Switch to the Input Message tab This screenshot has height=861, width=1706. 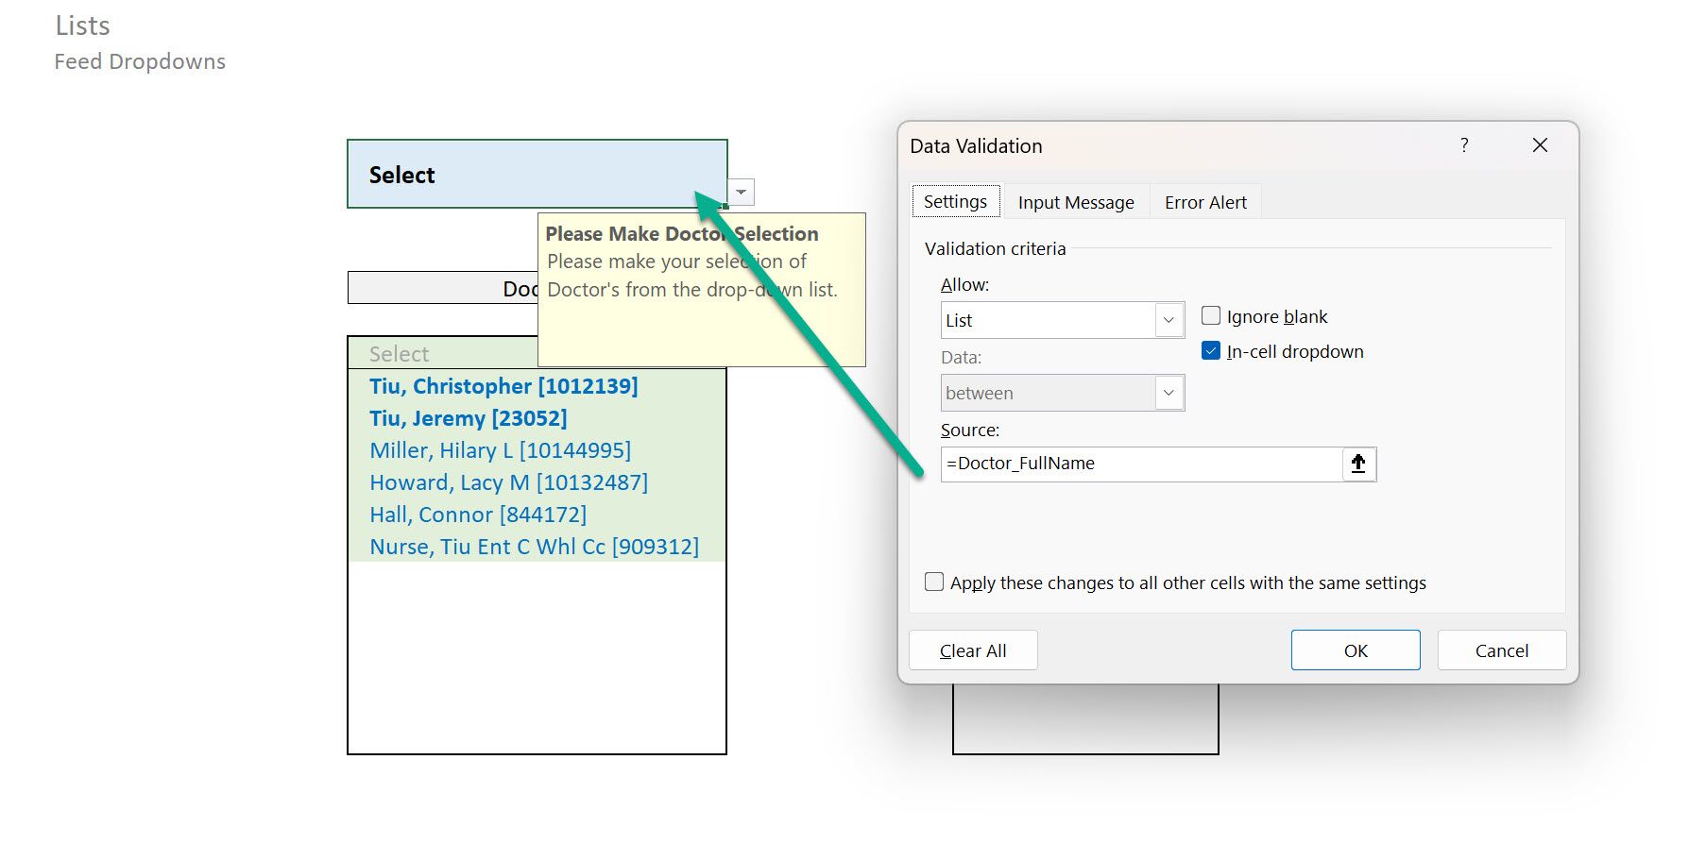(1075, 201)
